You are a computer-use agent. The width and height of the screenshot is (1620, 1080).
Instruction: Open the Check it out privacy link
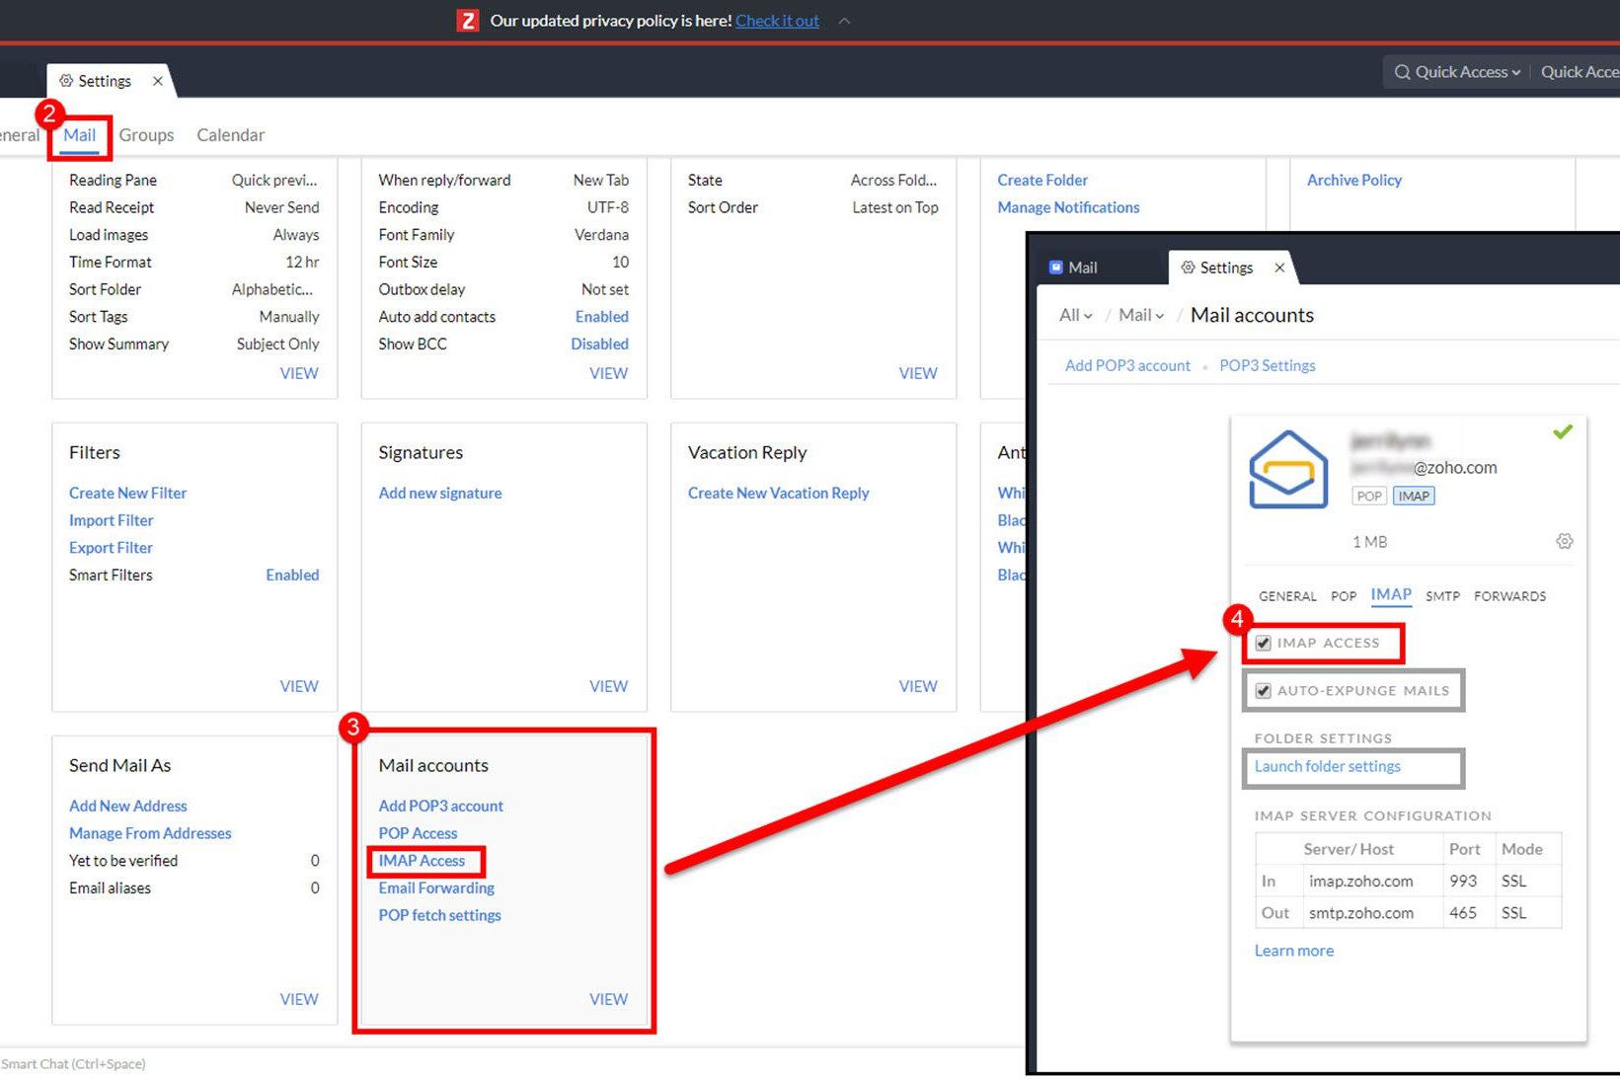777,21
